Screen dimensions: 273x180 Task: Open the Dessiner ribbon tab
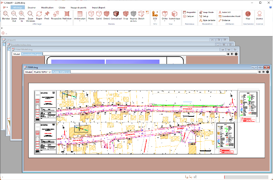pos(32,7)
